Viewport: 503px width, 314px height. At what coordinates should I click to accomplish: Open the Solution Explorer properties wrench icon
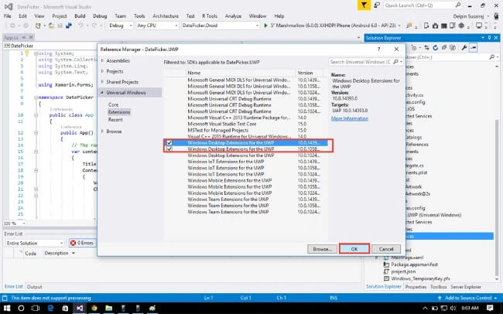(x=464, y=48)
